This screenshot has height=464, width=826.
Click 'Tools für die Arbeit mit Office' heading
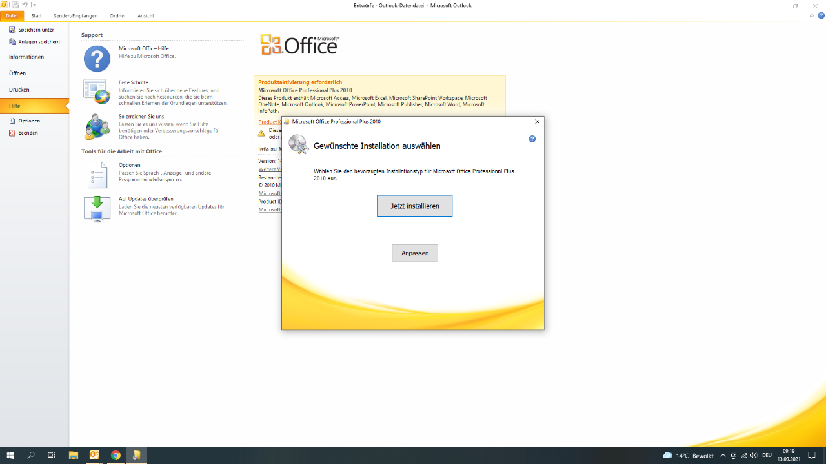point(121,151)
